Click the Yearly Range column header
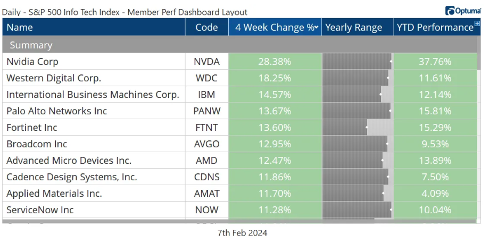This screenshot has height=242, width=490. [x=354, y=28]
